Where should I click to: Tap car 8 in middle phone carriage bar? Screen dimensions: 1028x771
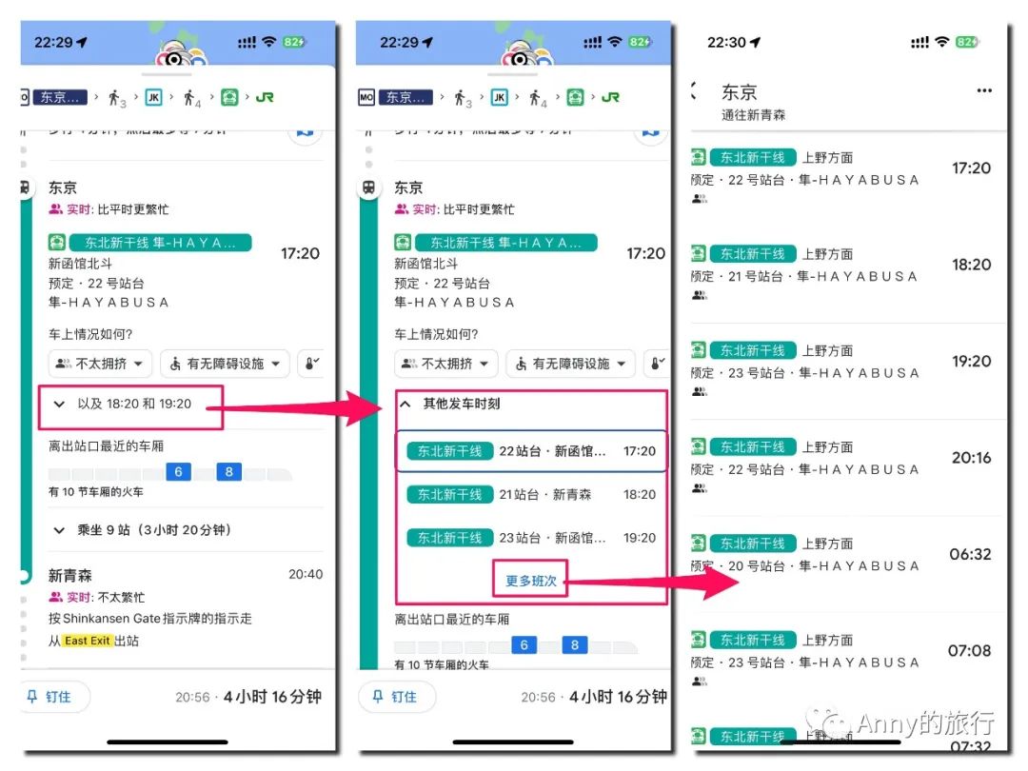click(x=575, y=645)
